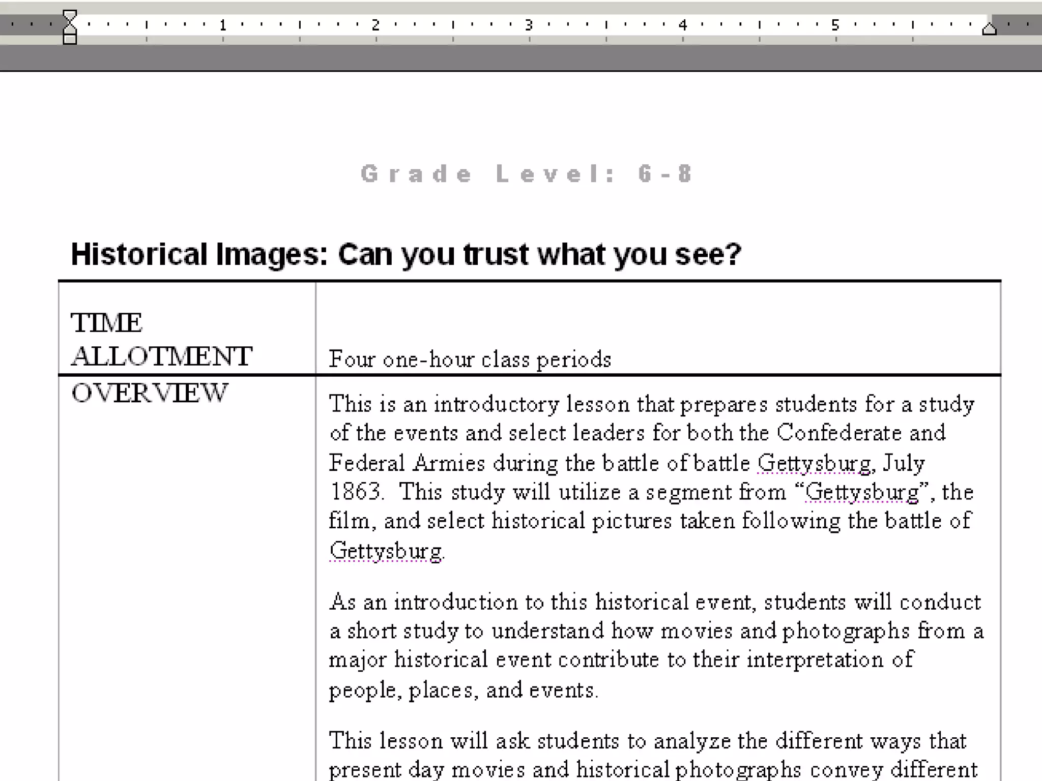The height and width of the screenshot is (781, 1042).
Task: Click the flagged word Gettysburg before July
Action: point(814,463)
